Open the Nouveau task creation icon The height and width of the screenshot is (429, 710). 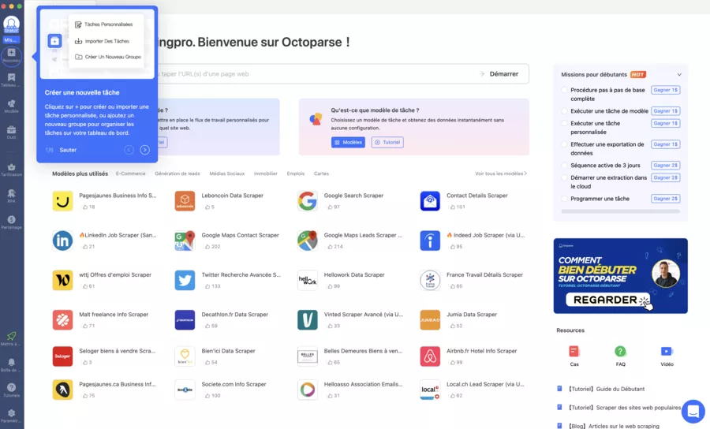(x=11, y=55)
